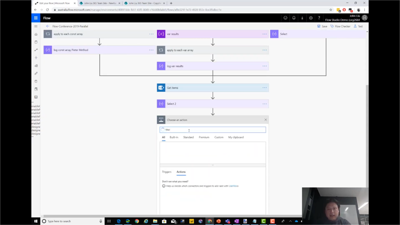
Task: Open the help question mark
Action: pos(319,18)
